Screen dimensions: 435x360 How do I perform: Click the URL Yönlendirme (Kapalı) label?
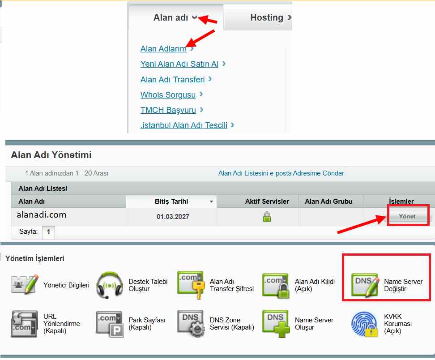[x=62, y=324]
